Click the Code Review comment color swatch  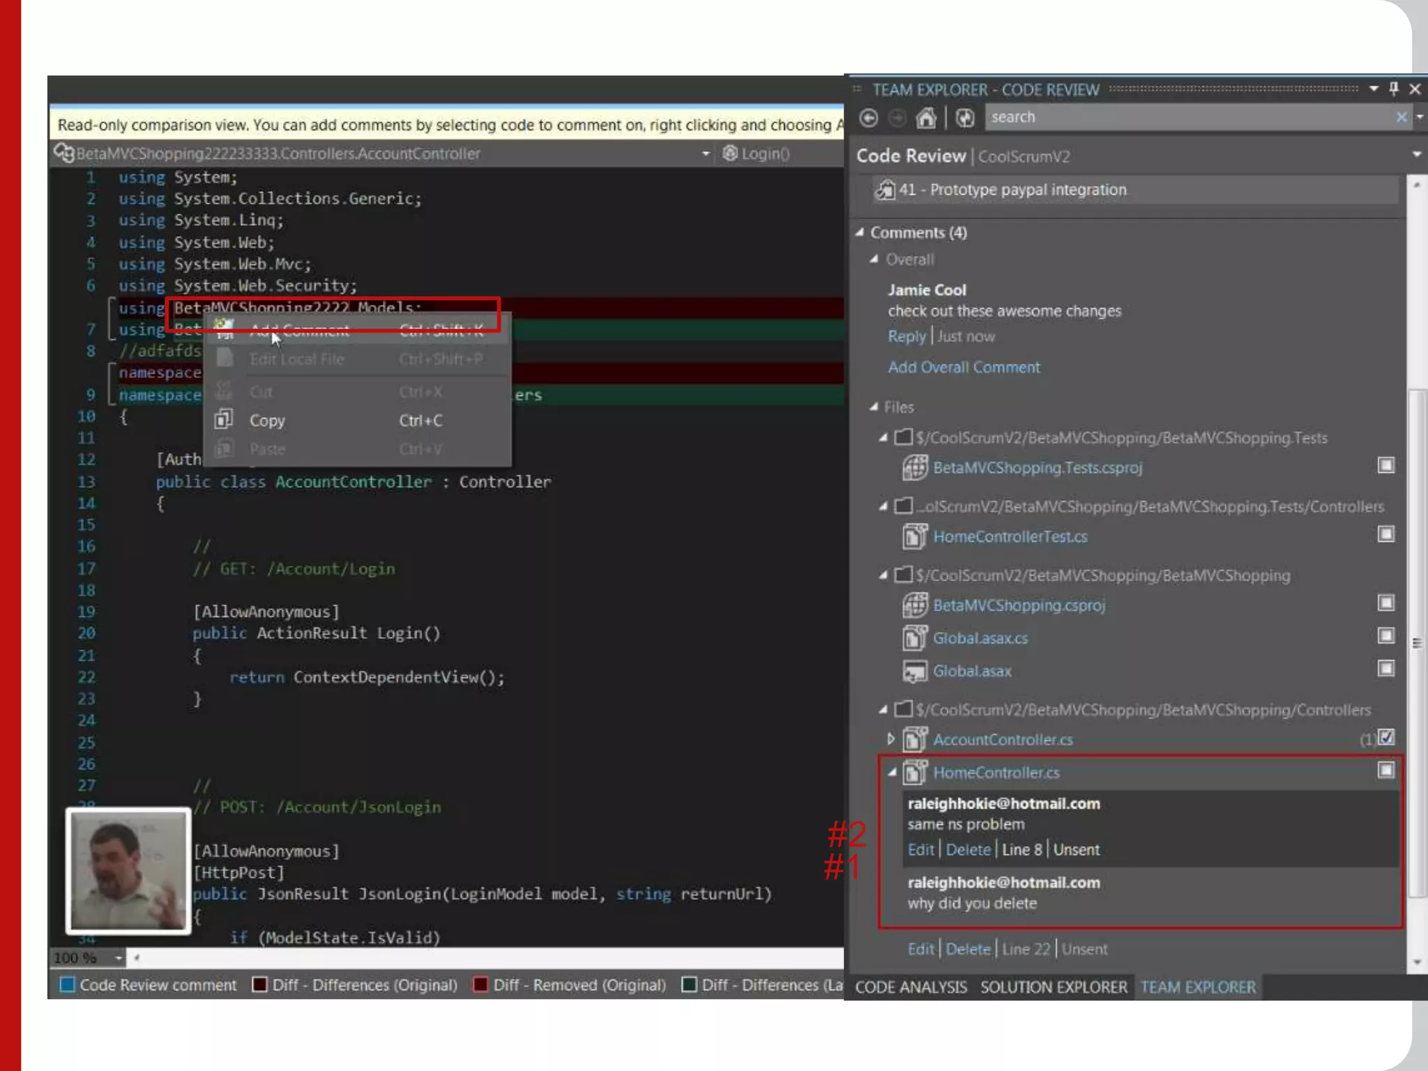click(67, 985)
